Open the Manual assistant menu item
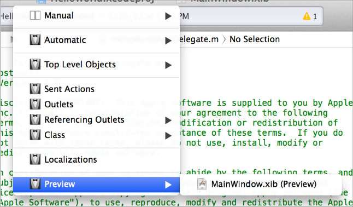Image resolution: width=353 pixels, height=207 pixels. tap(96, 15)
